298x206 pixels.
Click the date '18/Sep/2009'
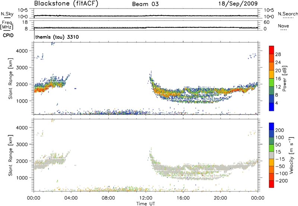pyautogui.click(x=238, y=3)
